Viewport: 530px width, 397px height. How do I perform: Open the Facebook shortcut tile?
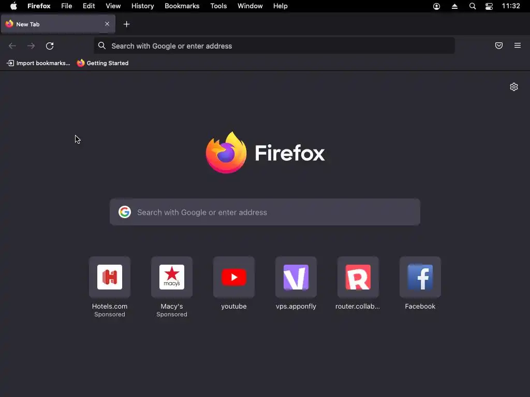click(x=420, y=283)
